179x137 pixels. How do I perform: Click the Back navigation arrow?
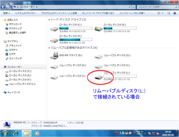(3, 7)
